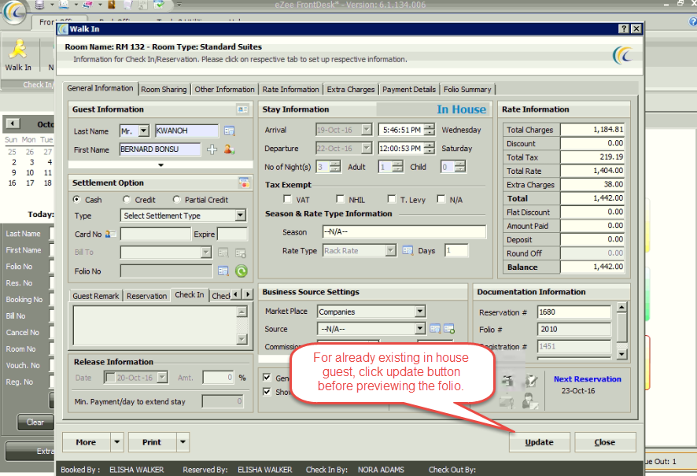This screenshot has width=697, height=476.
Task: Select the Partial Credit radio button
Action: 176,200
